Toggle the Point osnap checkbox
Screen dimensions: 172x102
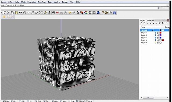tap(3, 101)
